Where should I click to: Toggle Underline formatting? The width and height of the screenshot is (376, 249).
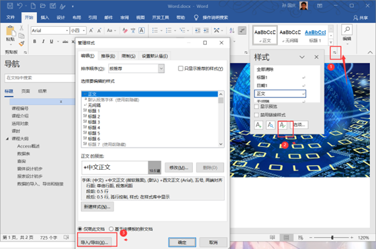51,42
